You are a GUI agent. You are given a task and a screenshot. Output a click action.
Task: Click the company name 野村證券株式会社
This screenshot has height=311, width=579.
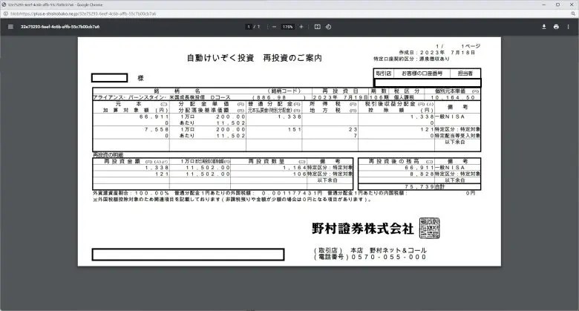[x=362, y=229]
